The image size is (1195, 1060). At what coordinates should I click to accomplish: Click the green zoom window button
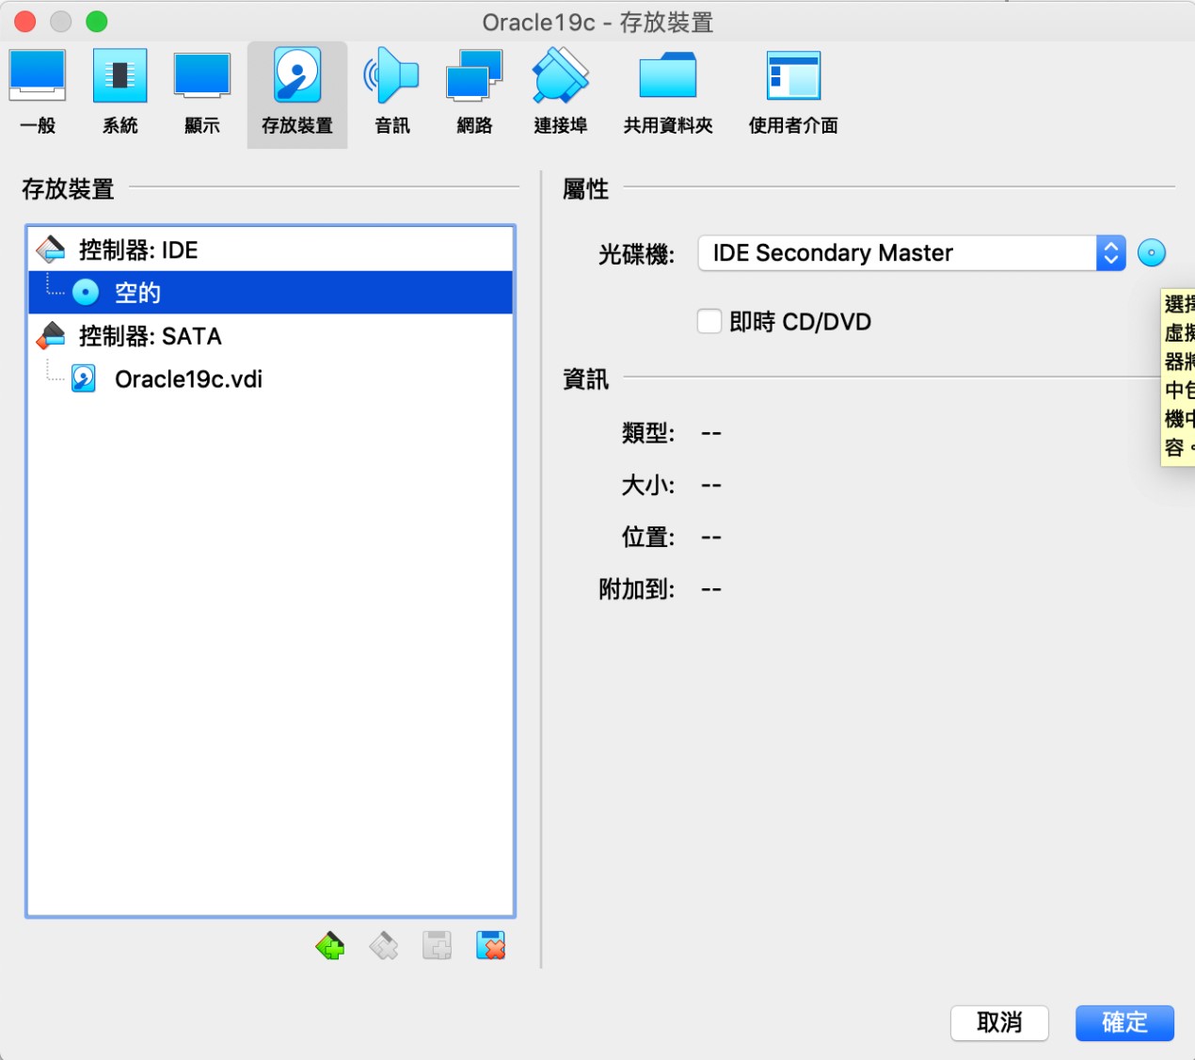(x=97, y=22)
